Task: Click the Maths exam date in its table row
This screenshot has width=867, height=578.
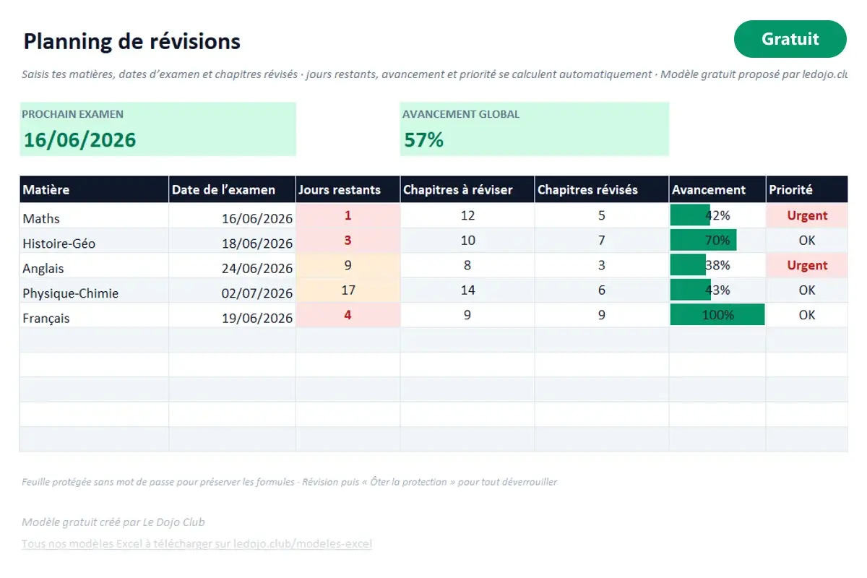Action: tap(232, 216)
